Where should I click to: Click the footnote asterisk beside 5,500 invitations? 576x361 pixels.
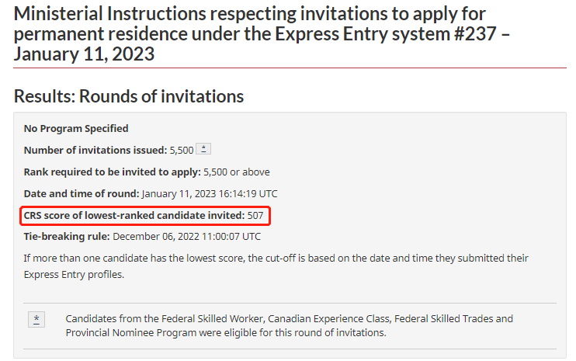pyautogui.click(x=203, y=149)
